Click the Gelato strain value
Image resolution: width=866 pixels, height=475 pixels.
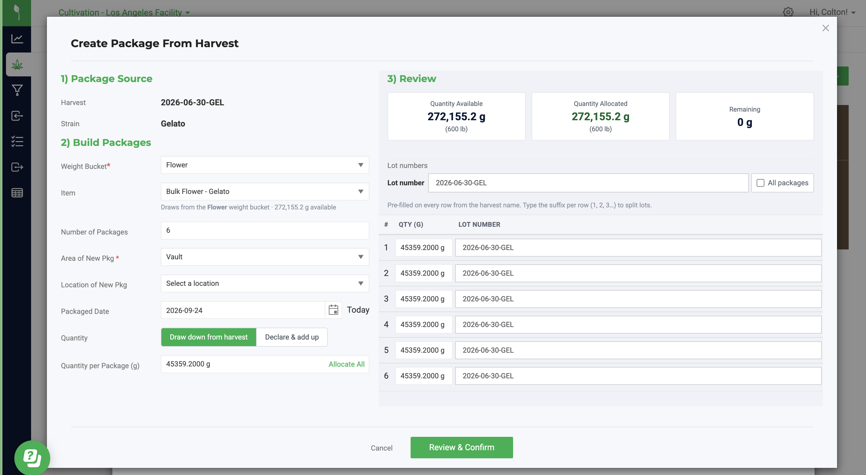(173, 124)
